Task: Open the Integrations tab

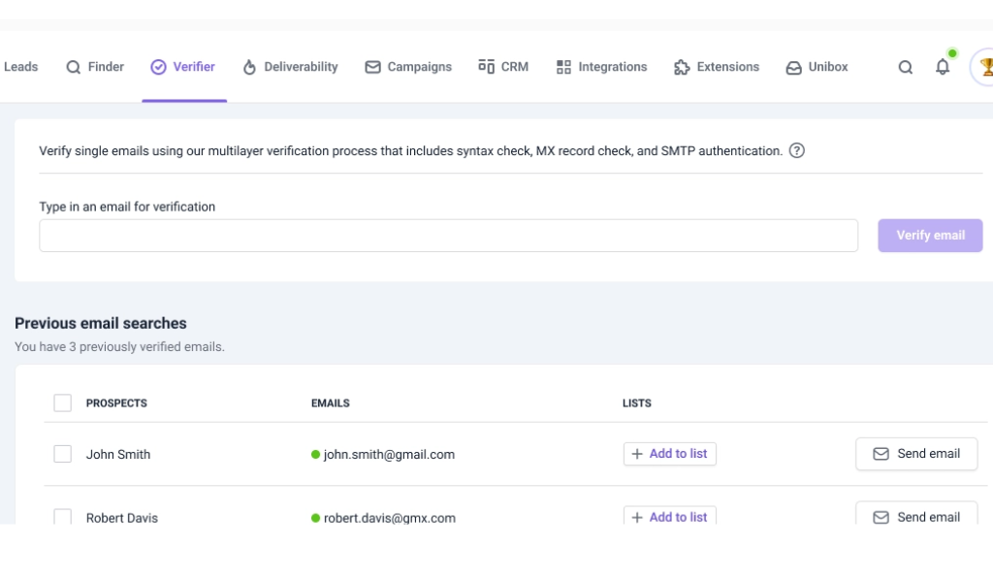Action: coord(601,67)
